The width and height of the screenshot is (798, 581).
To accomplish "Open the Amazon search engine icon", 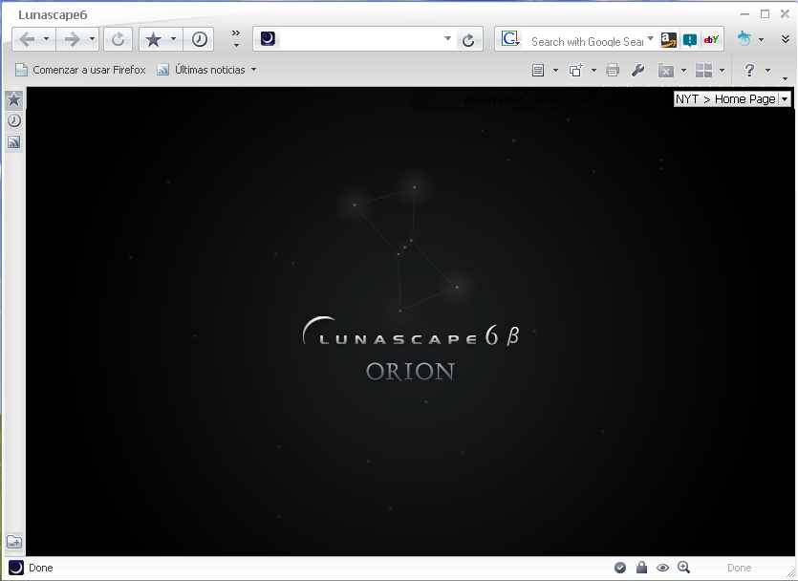I will tap(668, 39).
